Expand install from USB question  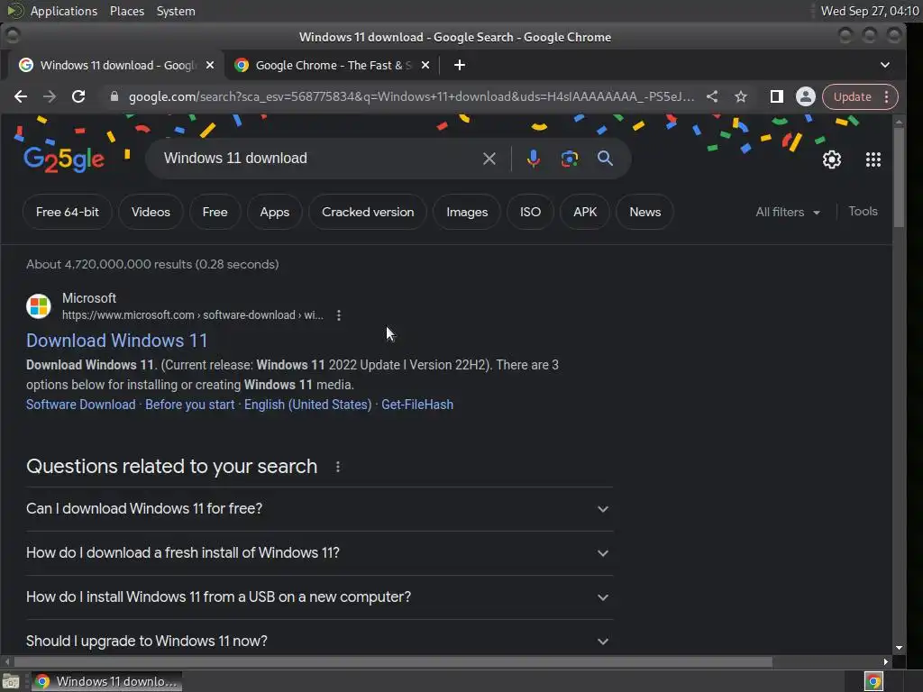coord(319,597)
